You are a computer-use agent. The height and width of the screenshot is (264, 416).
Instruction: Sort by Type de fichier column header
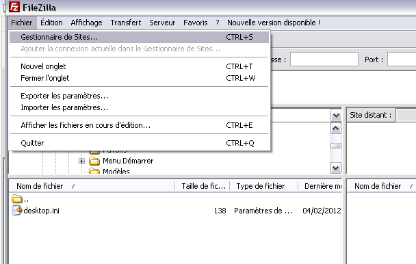coord(264,186)
